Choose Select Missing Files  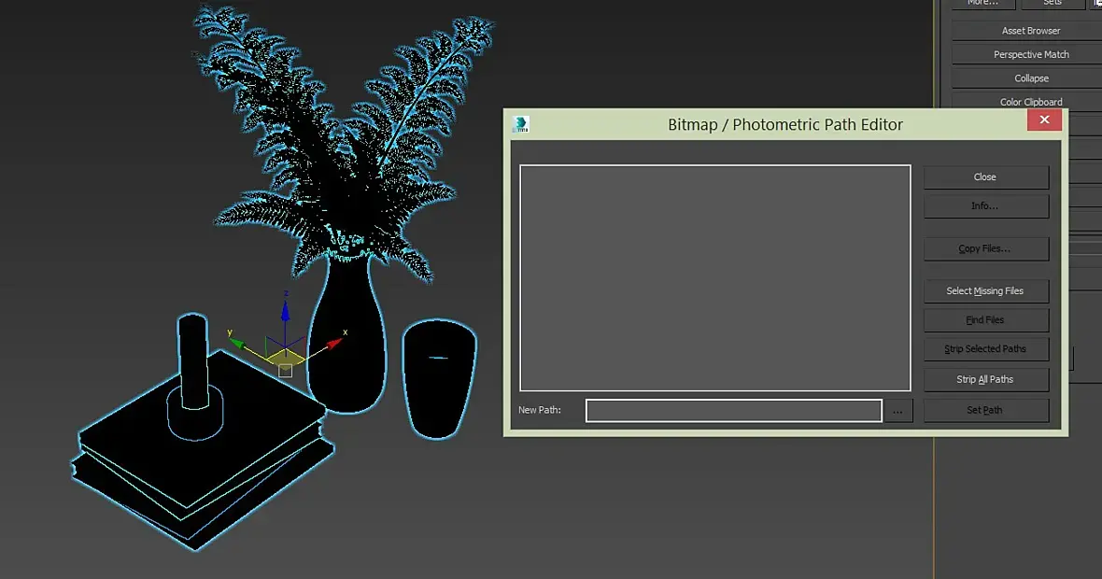[985, 291]
